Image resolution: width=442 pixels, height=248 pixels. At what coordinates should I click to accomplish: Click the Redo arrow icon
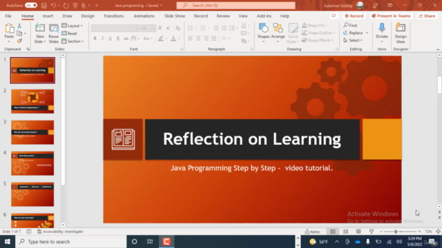click(66, 6)
